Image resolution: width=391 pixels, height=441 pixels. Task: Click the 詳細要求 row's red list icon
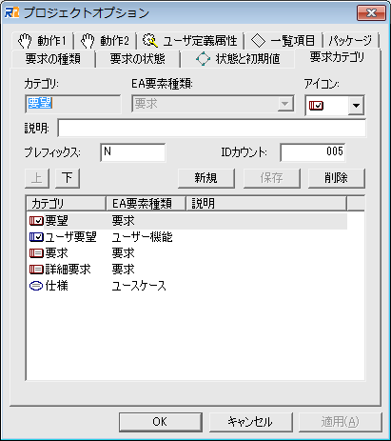point(36,270)
